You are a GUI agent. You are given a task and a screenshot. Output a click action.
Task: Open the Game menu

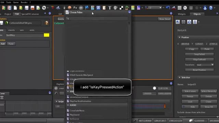(x=16, y=2)
